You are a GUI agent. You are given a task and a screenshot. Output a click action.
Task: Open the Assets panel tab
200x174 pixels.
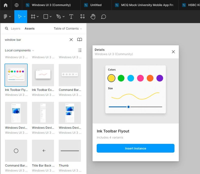tap(29, 29)
